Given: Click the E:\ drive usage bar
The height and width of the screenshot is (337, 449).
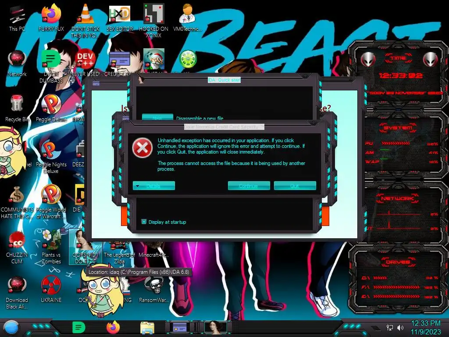Looking at the screenshot, I should click(396, 296).
